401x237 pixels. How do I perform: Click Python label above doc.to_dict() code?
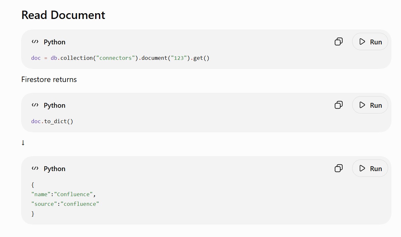pos(55,105)
